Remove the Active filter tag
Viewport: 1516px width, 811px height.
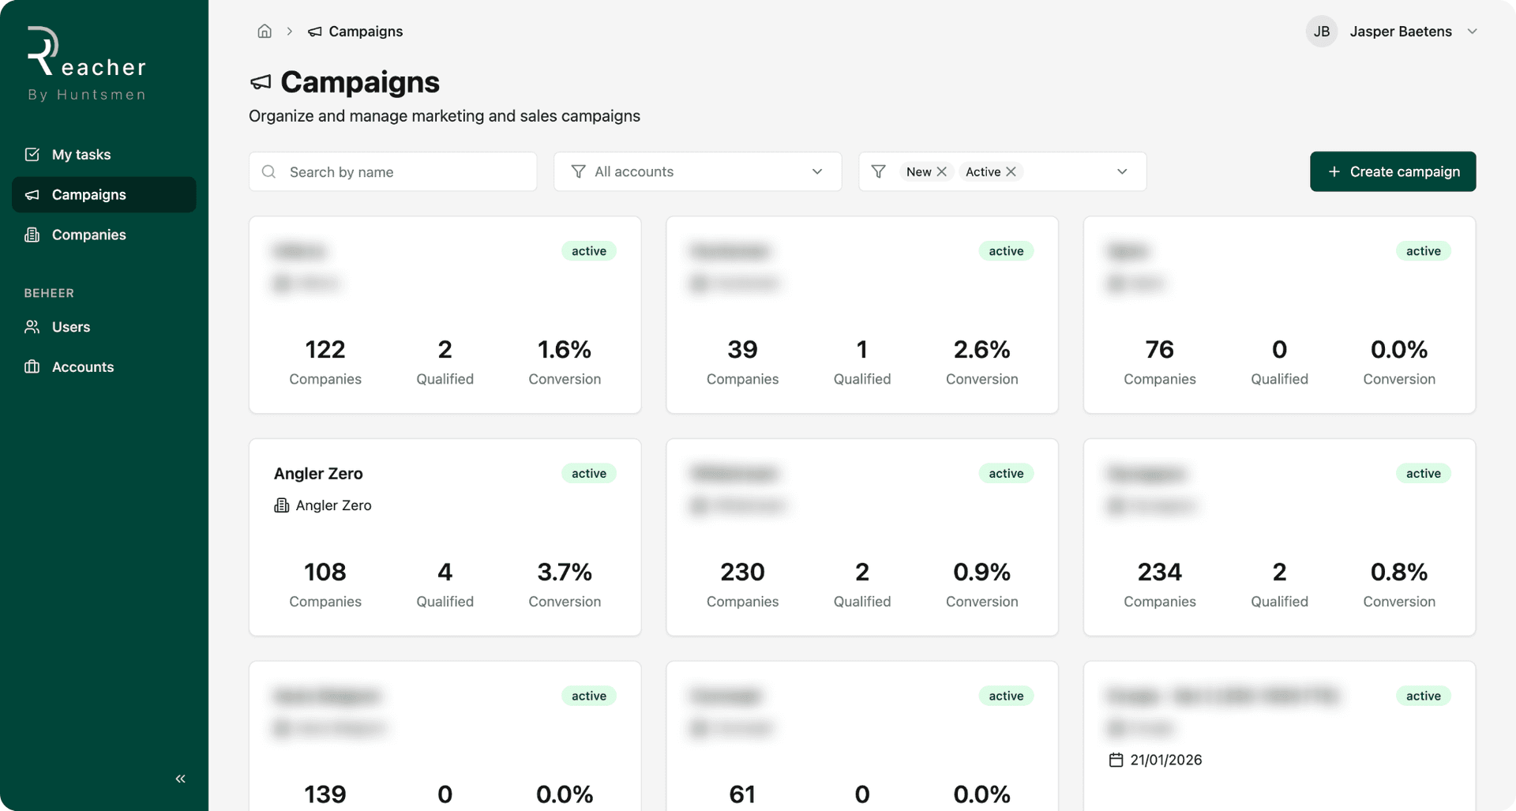pyautogui.click(x=1011, y=172)
